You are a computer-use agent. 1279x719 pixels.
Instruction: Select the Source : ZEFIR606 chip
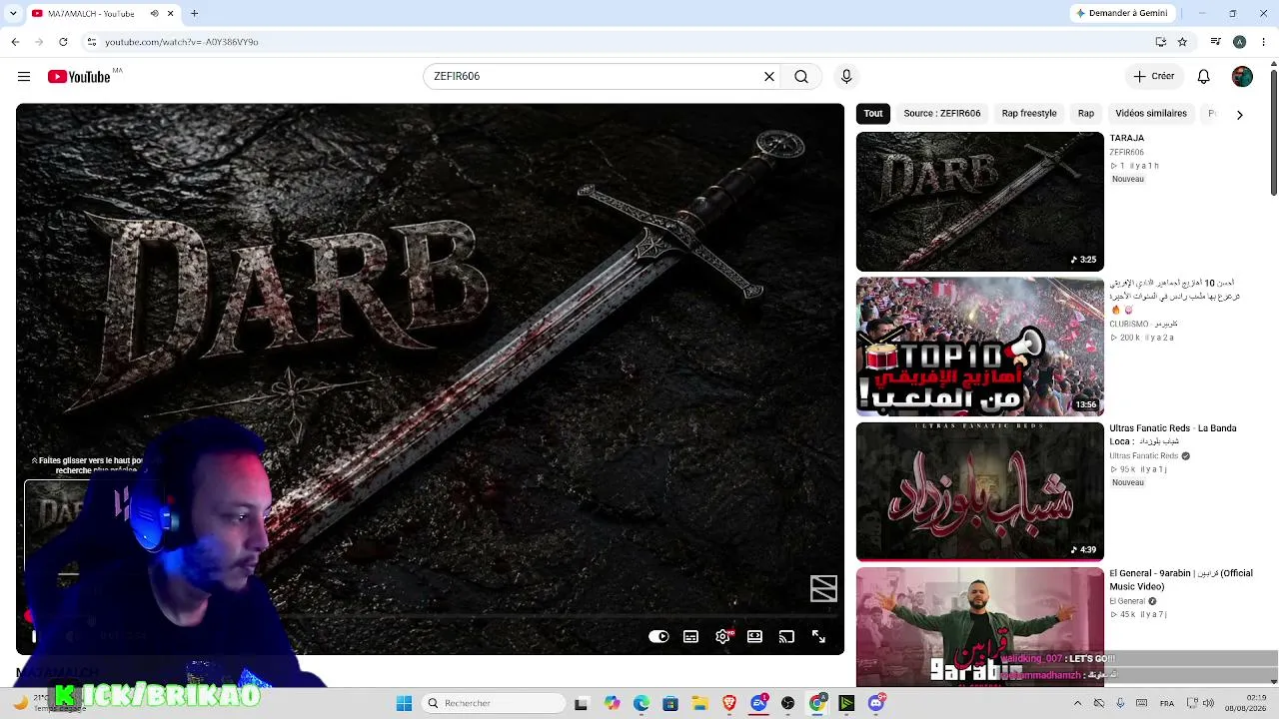coord(942,114)
